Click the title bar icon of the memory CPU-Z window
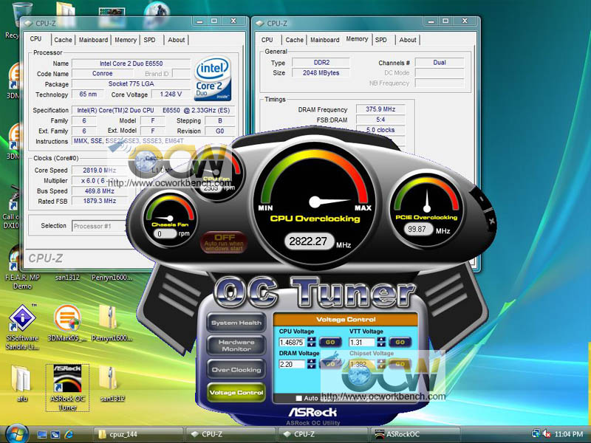The image size is (591, 443). [260, 23]
